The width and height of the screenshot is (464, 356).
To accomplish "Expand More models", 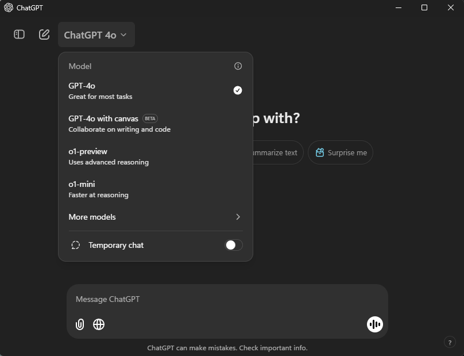I will pyautogui.click(x=155, y=217).
